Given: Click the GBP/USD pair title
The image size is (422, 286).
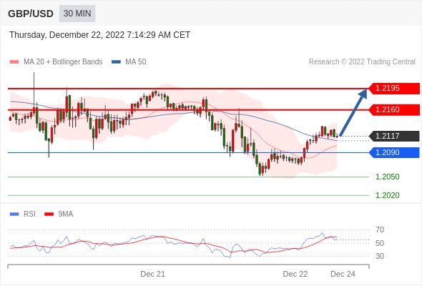Looking at the screenshot, I should (31, 14).
